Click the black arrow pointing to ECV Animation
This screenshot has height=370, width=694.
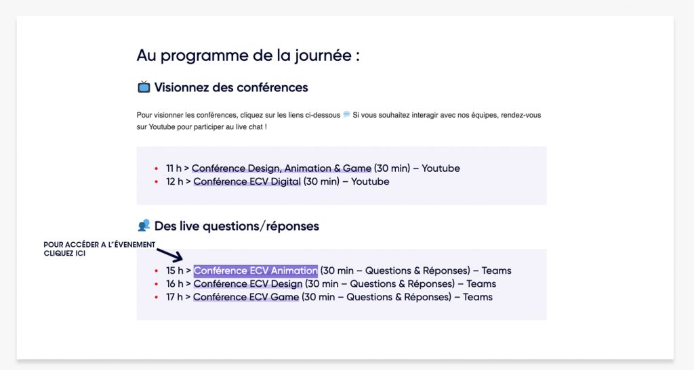170,254
